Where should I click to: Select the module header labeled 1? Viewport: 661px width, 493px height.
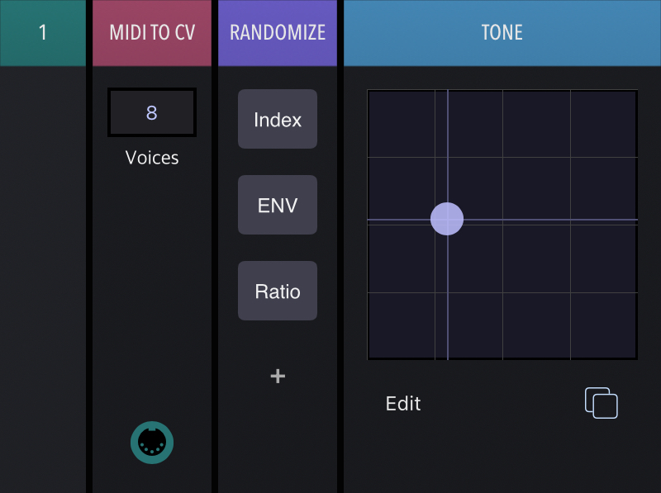point(43,33)
